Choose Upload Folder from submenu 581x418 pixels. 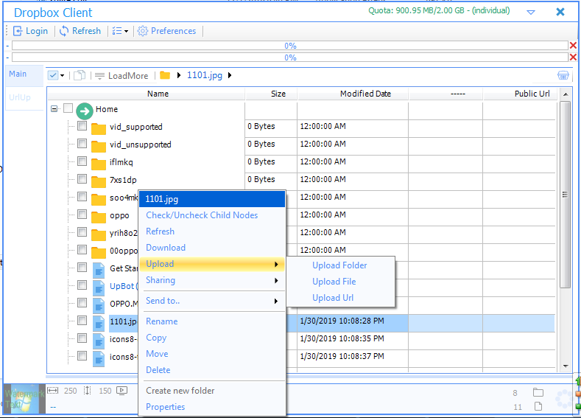(x=339, y=265)
